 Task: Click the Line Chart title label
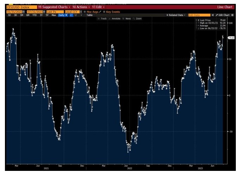225,7
